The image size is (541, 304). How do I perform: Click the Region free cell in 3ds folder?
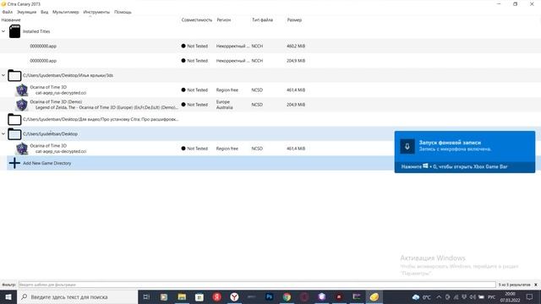click(227, 90)
